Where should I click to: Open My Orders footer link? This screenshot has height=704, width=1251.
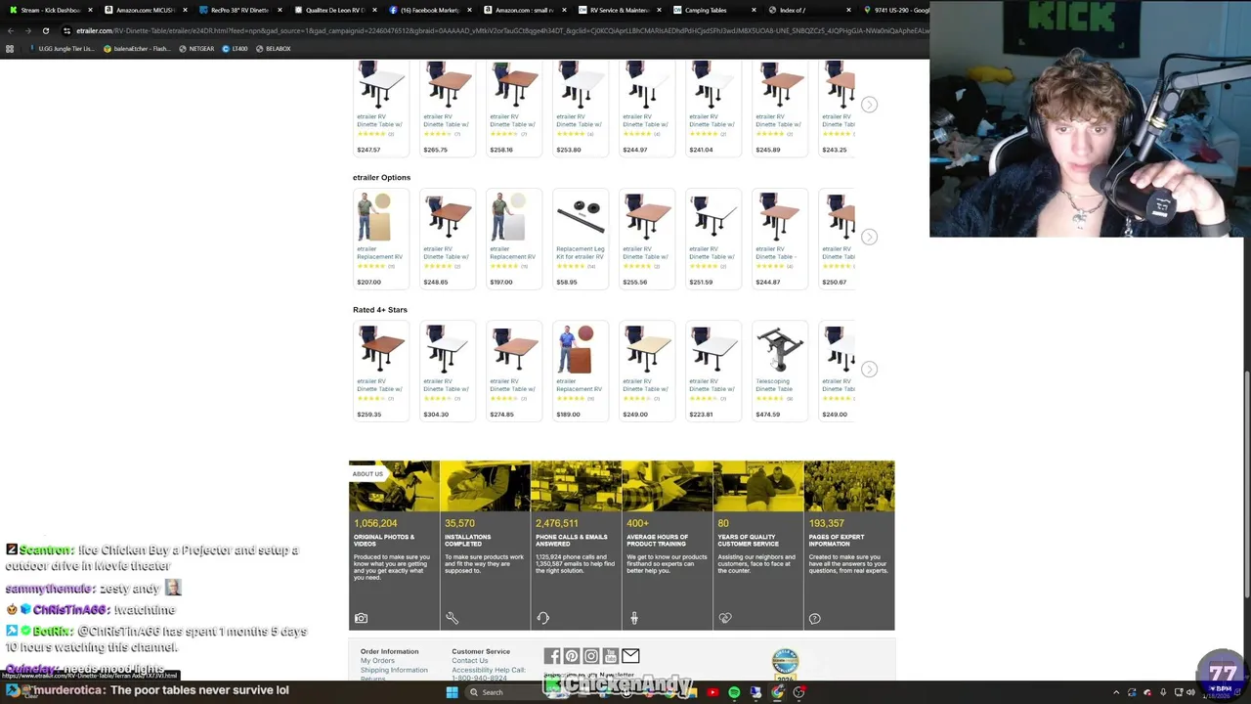pyautogui.click(x=377, y=661)
